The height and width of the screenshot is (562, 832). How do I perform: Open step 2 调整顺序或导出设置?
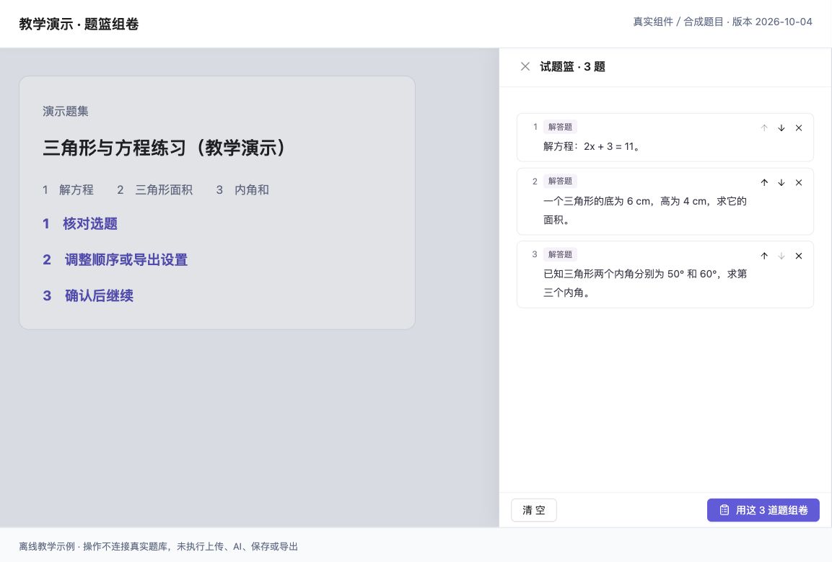click(x=115, y=259)
